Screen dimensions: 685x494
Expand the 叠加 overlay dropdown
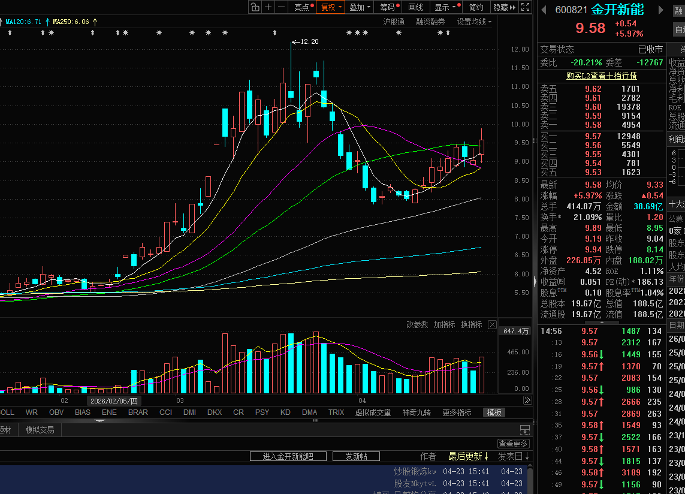tap(360, 7)
